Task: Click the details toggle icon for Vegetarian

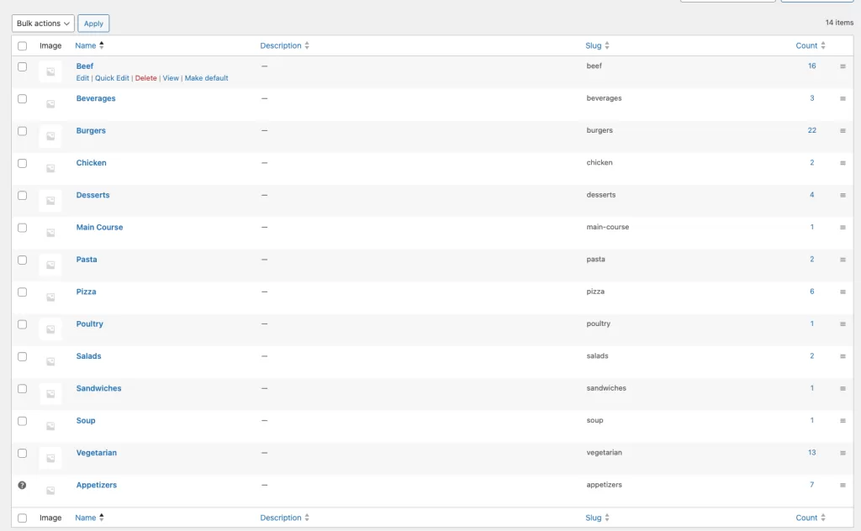Action: tap(843, 453)
